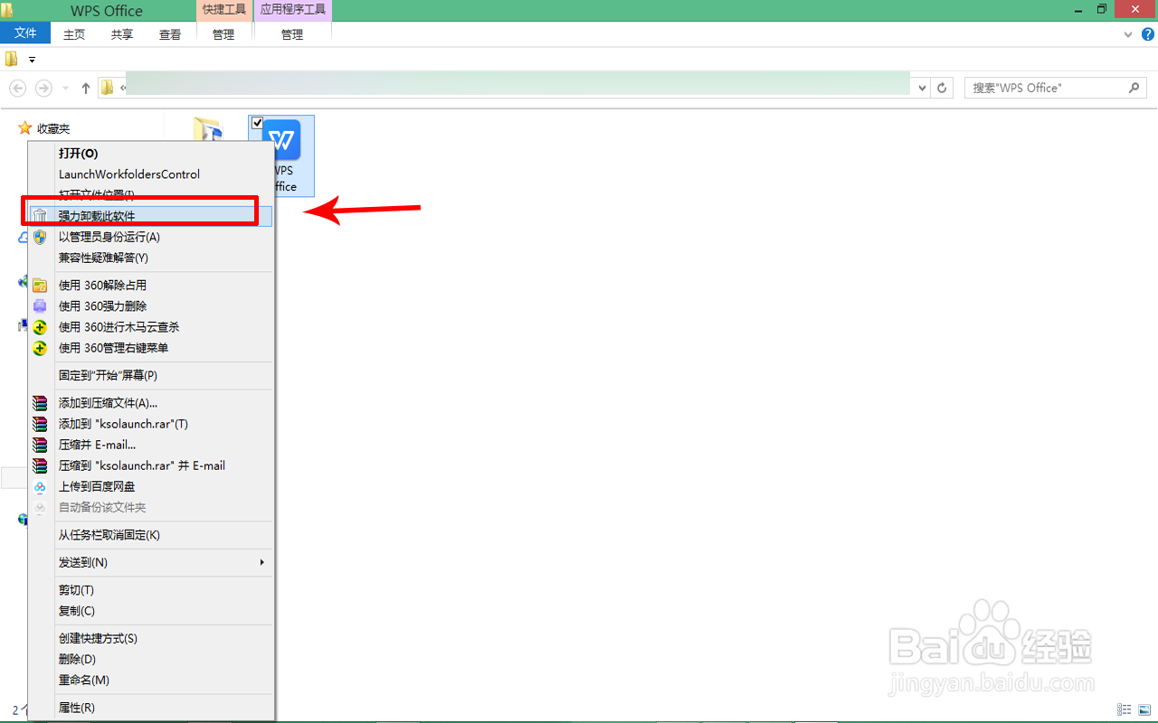The width and height of the screenshot is (1158, 723).
Task: Open the 文件 menu
Action: pyautogui.click(x=25, y=33)
